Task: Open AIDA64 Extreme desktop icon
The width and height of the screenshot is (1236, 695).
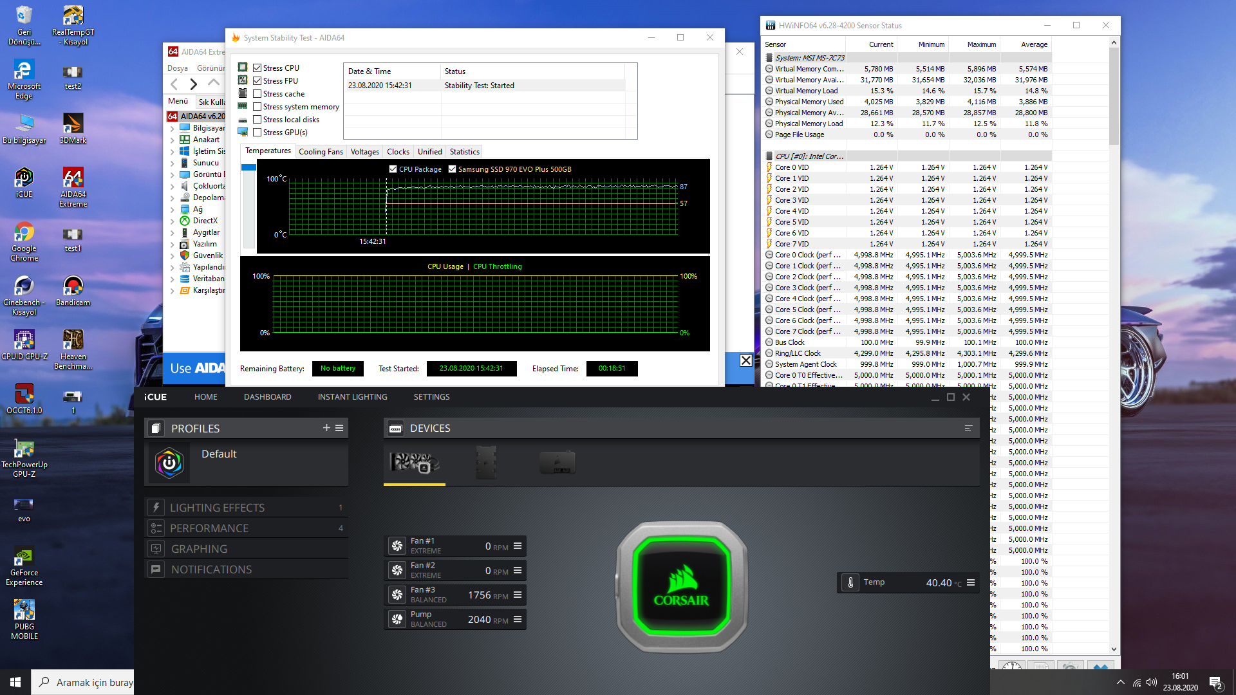Action: pyautogui.click(x=73, y=187)
